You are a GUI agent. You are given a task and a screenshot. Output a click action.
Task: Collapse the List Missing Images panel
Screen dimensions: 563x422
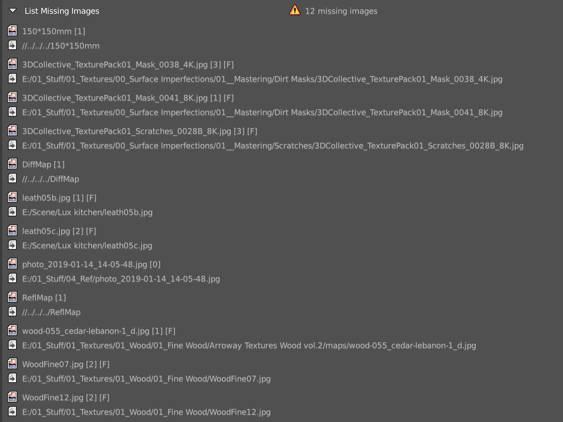(13, 11)
